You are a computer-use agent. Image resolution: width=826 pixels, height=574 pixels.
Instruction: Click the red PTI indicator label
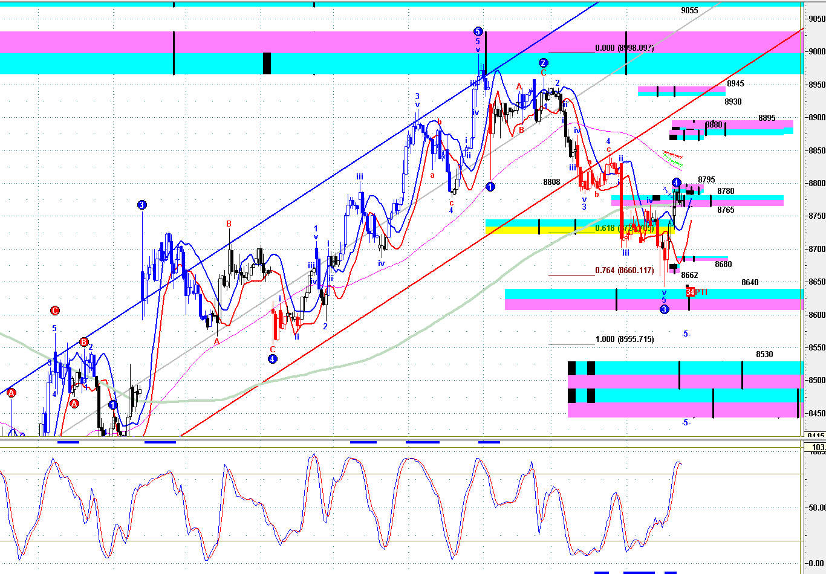tap(701, 292)
